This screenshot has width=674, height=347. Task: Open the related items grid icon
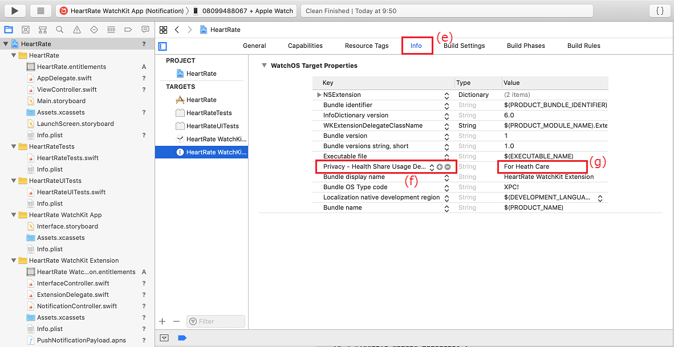click(x=164, y=30)
